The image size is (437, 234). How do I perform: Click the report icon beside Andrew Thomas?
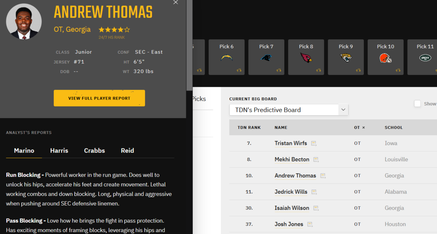[x=323, y=176]
